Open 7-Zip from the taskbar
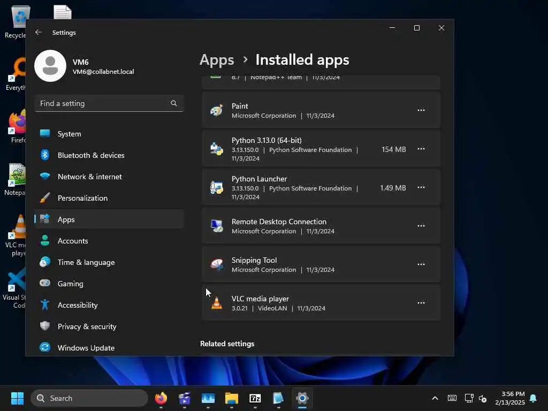The width and height of the screenshot is (548, 411). [255, 398]
